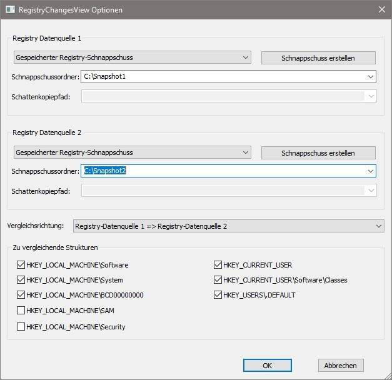This screenshot has width=392, height=380.
Task: Toggle HKEY_CURRENT_USER\Software\Classes checkbox
Action: point(218,280)
